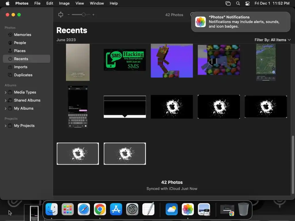Open the Edit menu
Viewport: 295px width, 221px height.
pyautogui.click(x=50, y=3)
